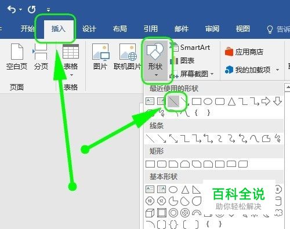This screenshot has width=290, height=229.
Task: Open the 设计 ribbon tab
Action: 89,29
